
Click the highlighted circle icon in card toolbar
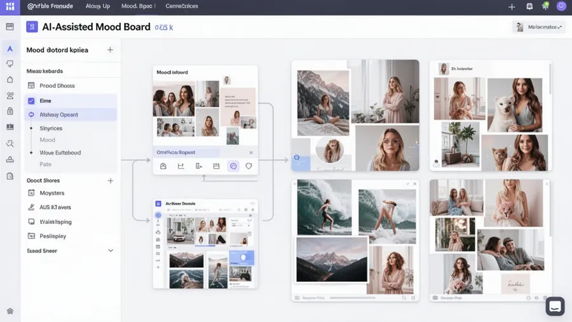[x=233, y=166]
